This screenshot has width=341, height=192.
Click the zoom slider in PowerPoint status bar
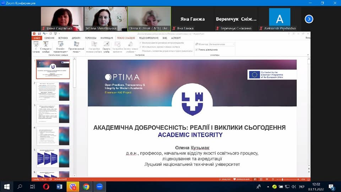point(287,179)
